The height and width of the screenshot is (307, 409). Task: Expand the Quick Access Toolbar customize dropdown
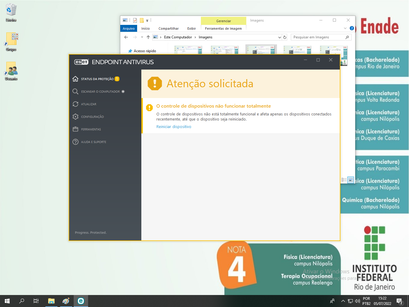[x=147, y=21]
